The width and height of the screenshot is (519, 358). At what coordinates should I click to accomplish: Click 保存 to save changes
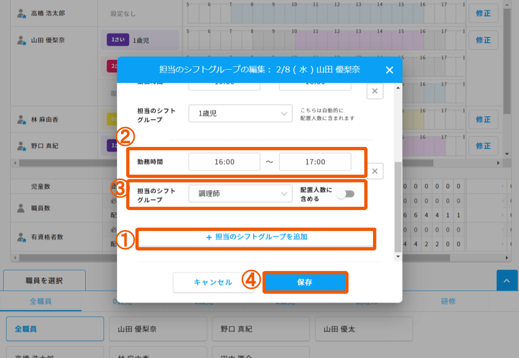(305, 283)
